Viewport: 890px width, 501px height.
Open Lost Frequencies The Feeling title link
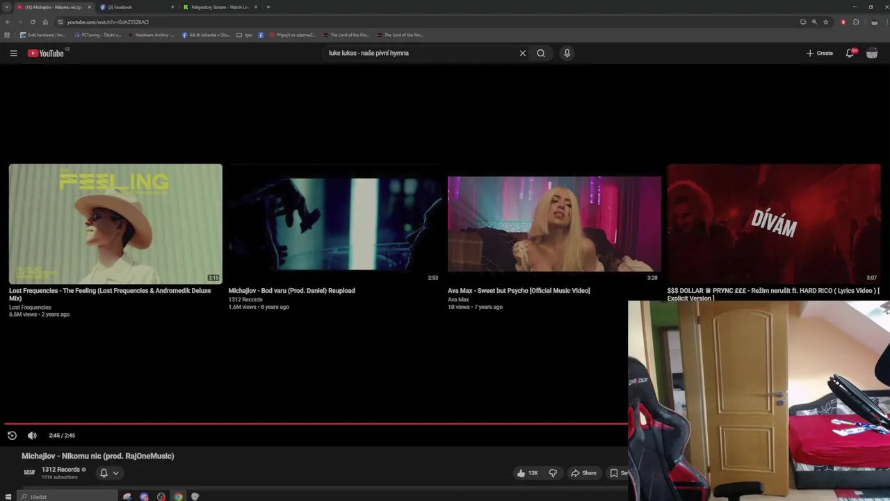click(110, 294)
